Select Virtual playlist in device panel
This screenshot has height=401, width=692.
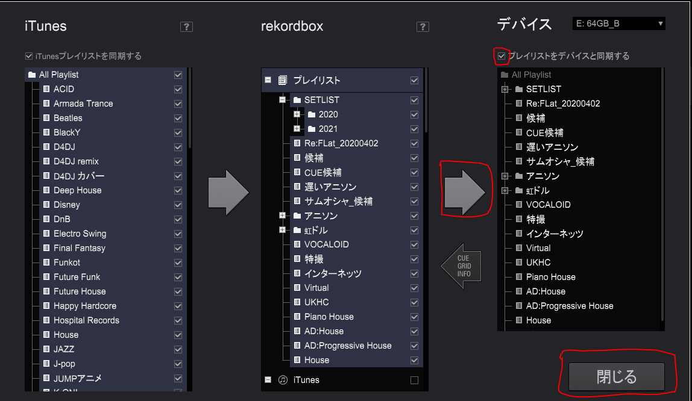pos(538,248)
